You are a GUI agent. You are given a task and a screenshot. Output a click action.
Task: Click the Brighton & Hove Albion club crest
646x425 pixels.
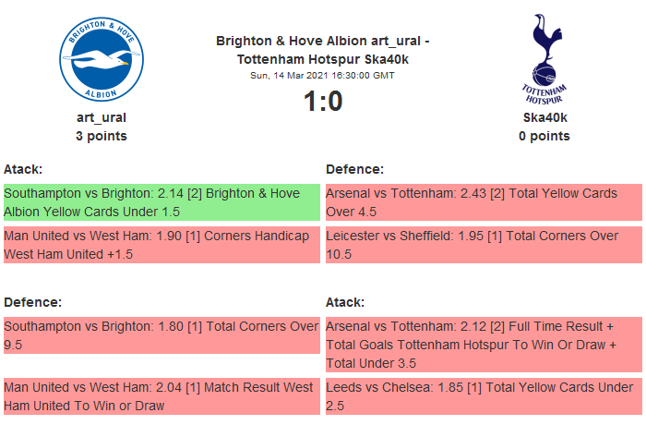(x=102, y=59)
